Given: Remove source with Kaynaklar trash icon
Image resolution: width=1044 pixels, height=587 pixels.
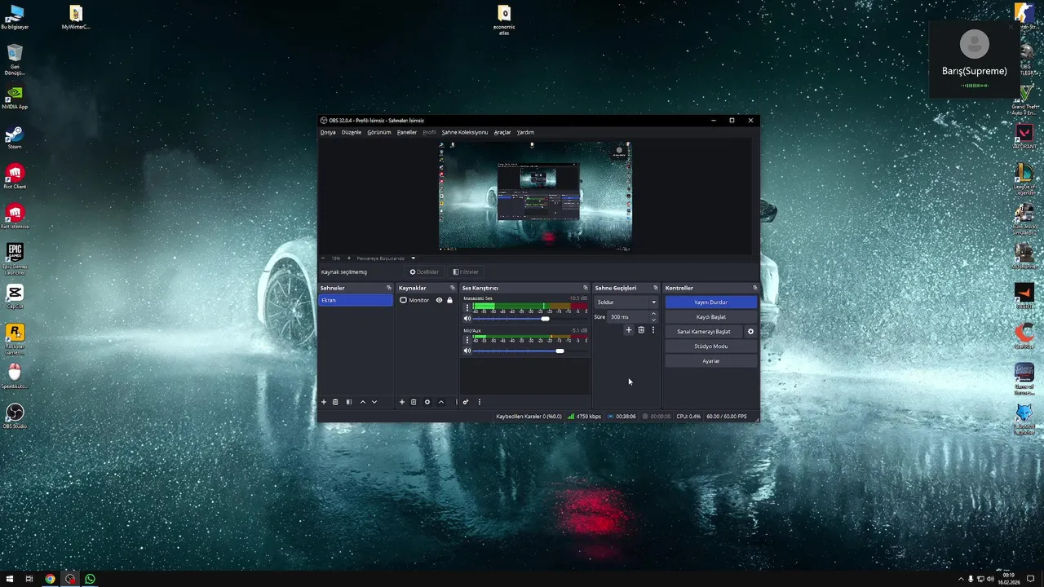Looking at the screenshot, I should [414, 402].
